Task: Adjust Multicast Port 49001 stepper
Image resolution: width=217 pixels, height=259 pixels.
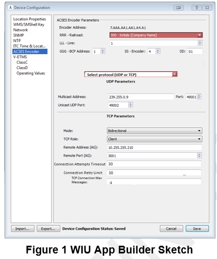Action: [199, 97]
